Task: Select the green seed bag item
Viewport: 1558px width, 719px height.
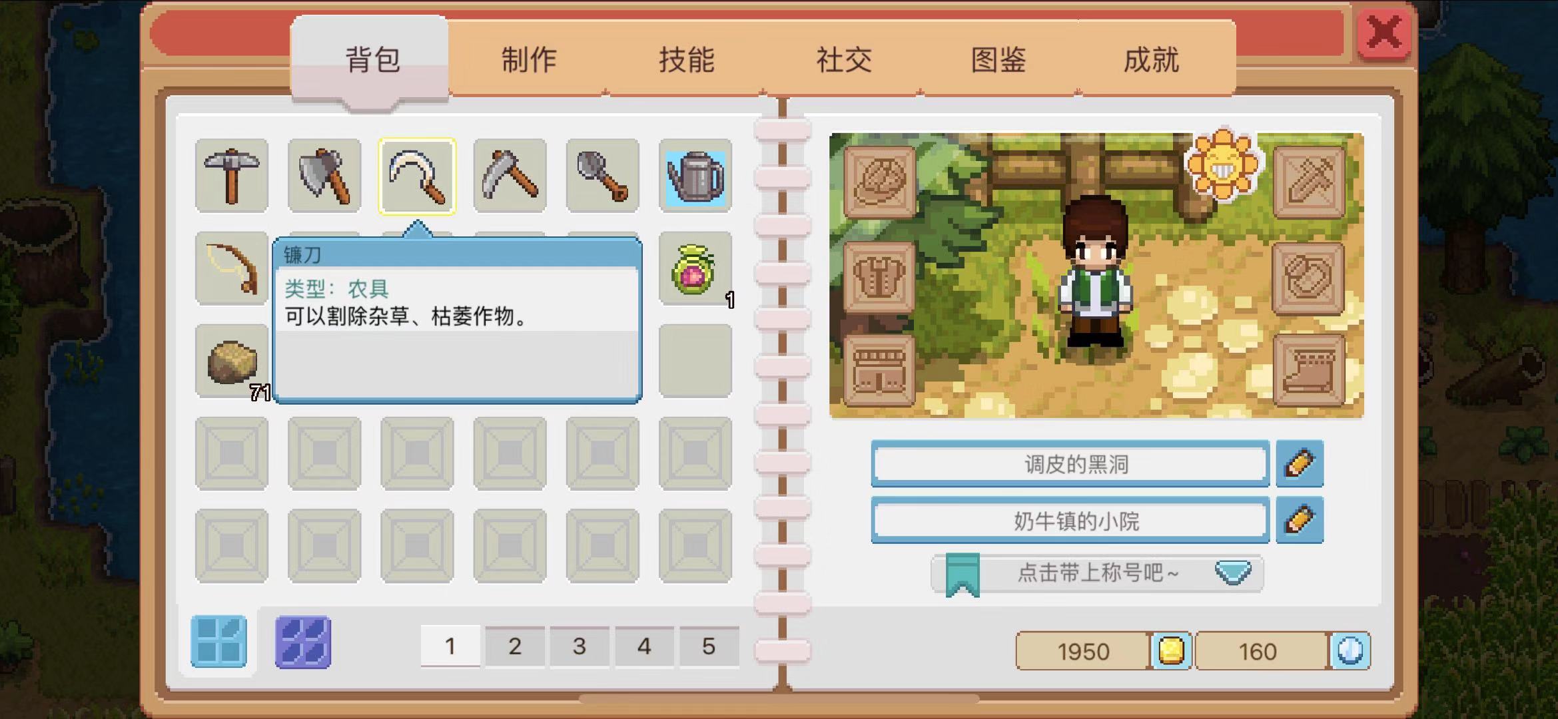Action: tap(695, 268)
